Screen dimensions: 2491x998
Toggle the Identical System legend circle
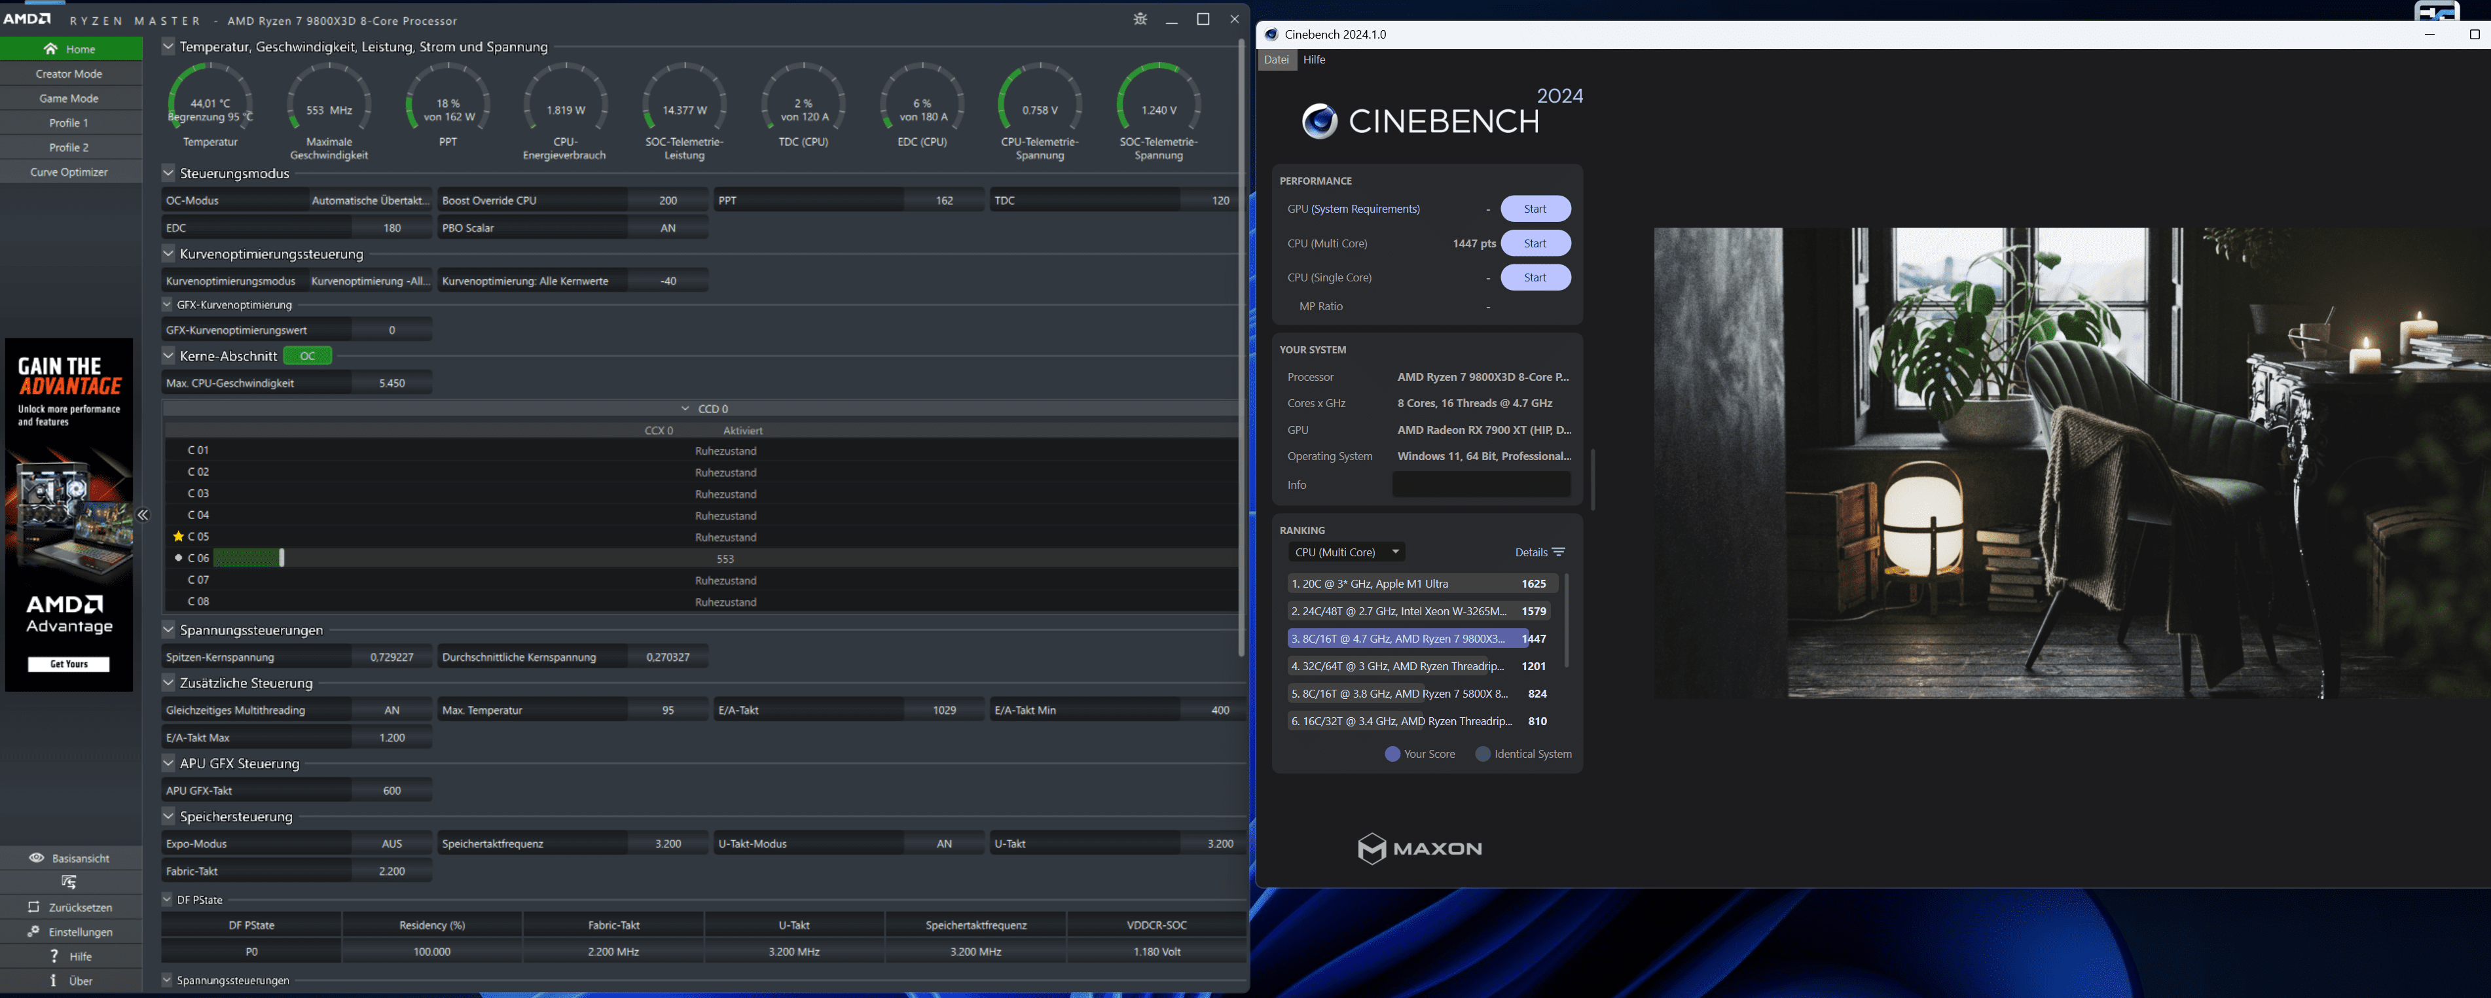[1482, 753]
